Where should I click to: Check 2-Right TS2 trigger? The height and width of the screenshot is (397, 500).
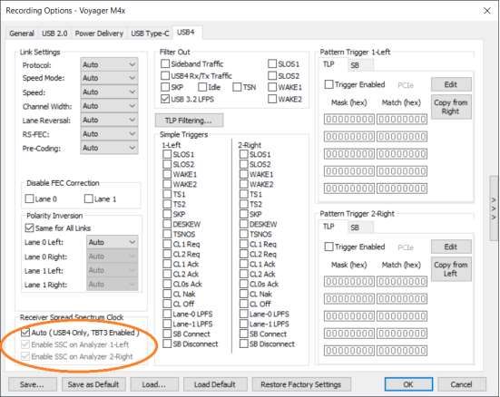243,204
